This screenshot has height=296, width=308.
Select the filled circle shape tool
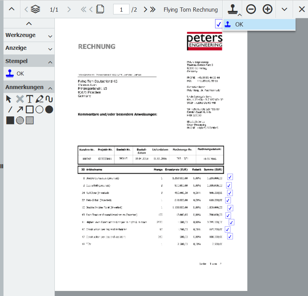[x=49, y=109]
